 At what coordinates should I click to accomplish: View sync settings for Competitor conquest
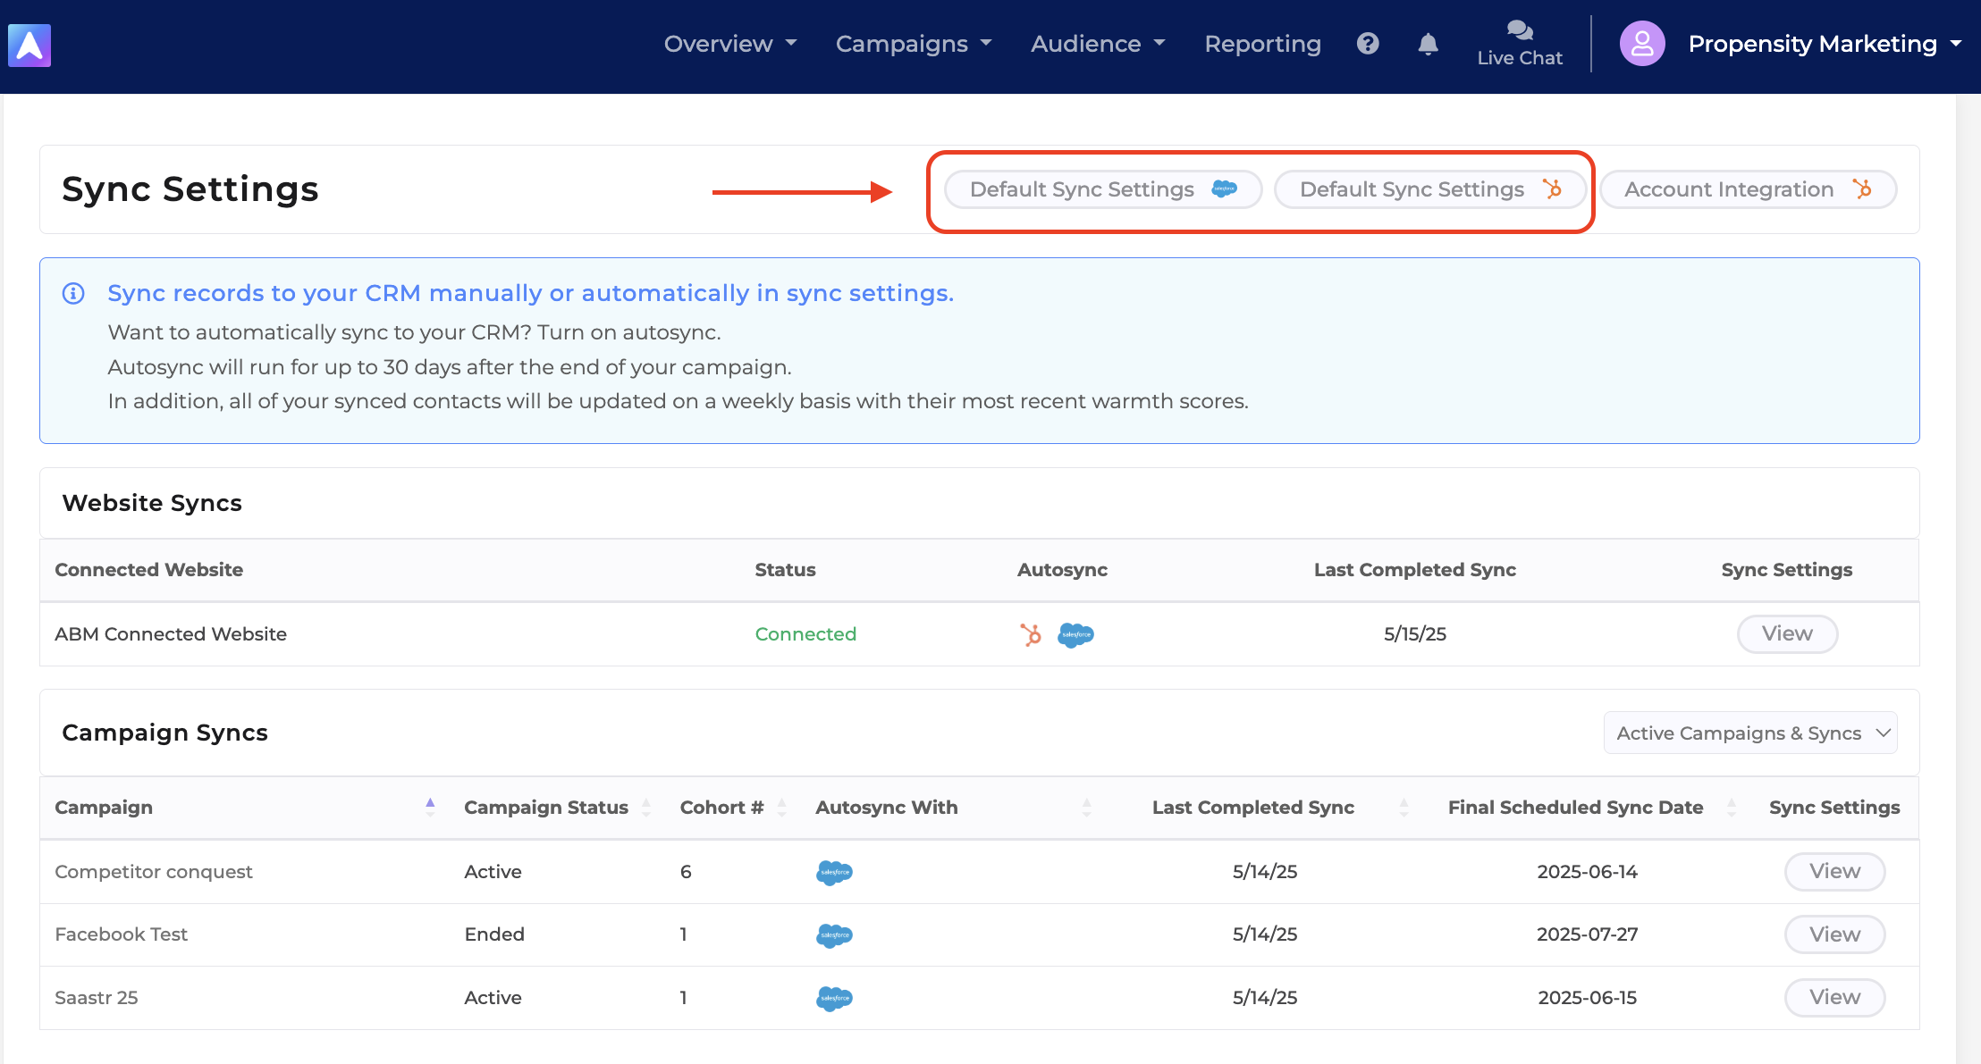pos(1834,872)
